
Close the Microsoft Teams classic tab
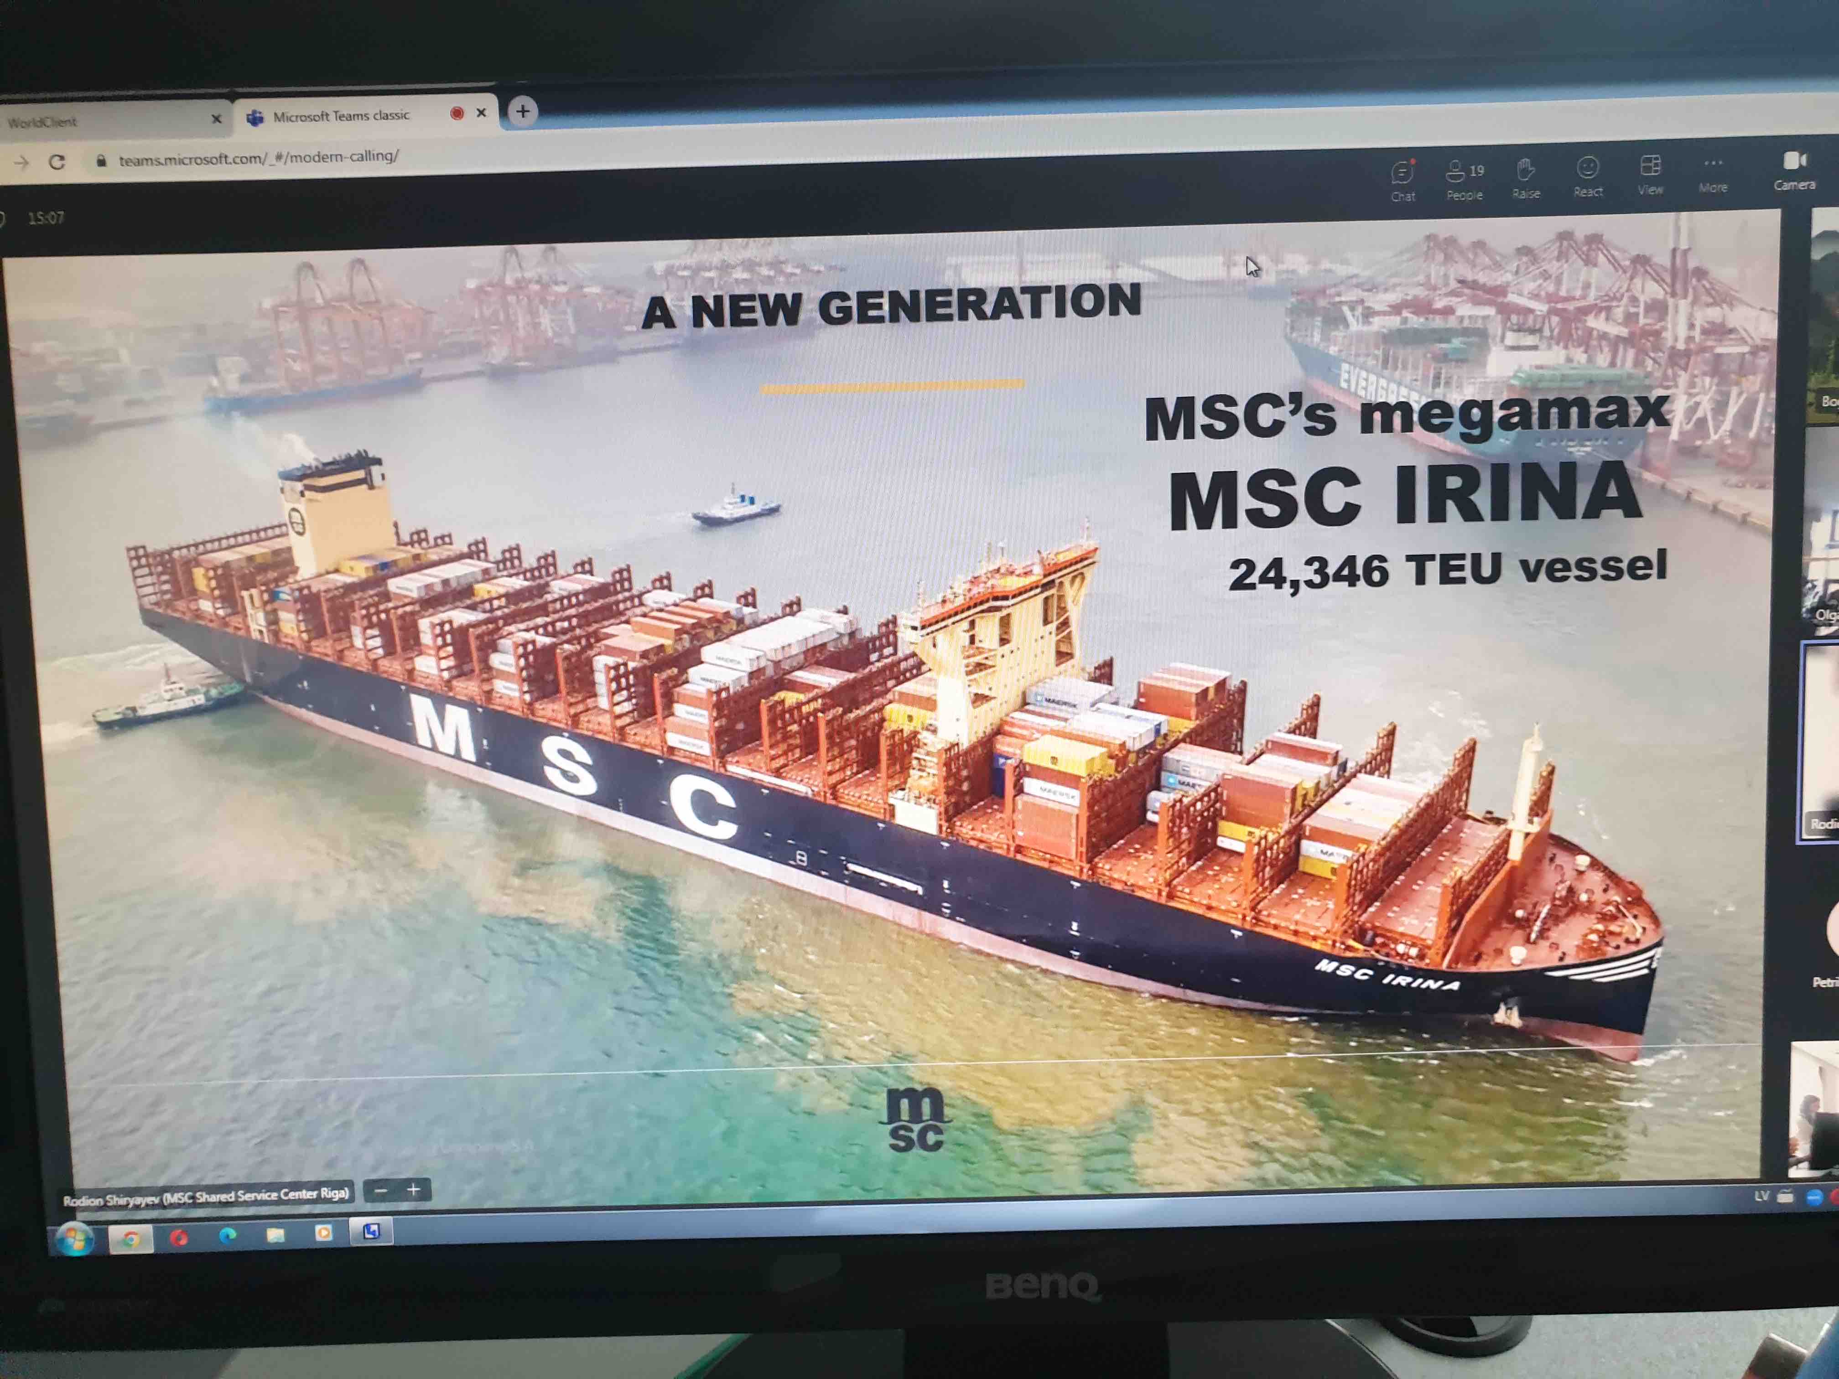pos(481,112)
